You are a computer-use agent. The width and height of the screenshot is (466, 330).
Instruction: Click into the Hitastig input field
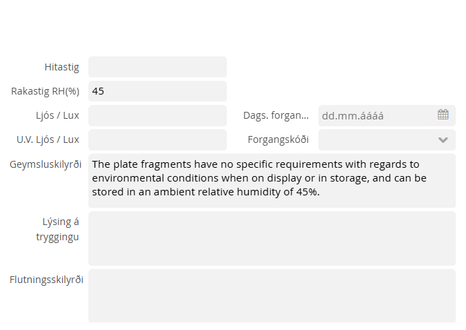coord(157,67)
